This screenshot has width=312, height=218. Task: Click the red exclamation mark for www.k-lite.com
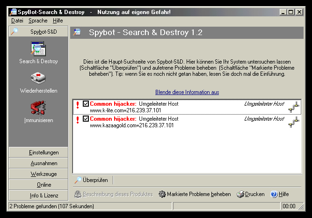coord(78,105)
